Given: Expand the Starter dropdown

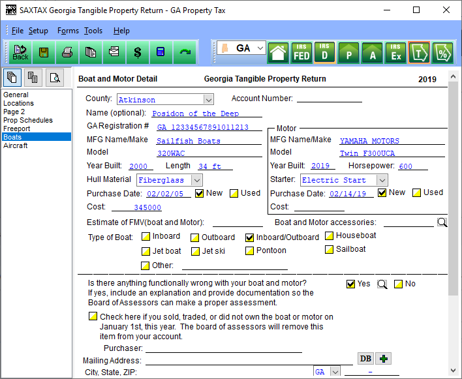Looking at the screenshot, I should pos(382,180).
